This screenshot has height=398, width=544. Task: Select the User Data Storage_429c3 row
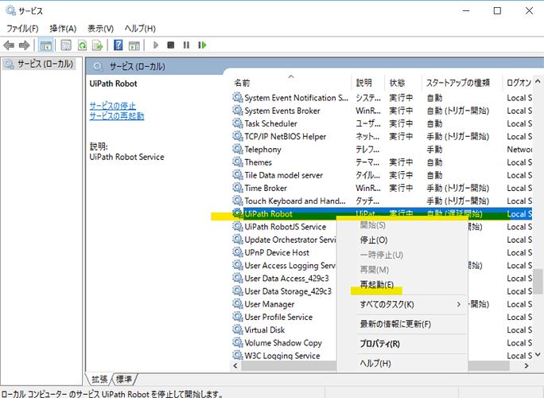[x=283, y=291]
